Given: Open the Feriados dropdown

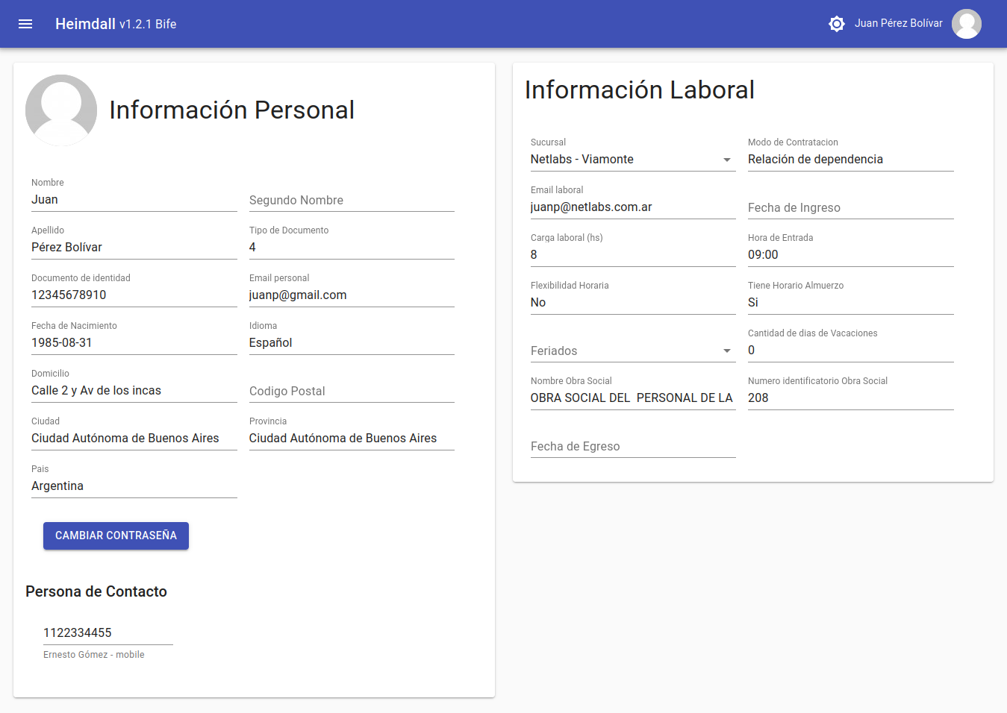Looking at the screenshot, I should point(632,351).
